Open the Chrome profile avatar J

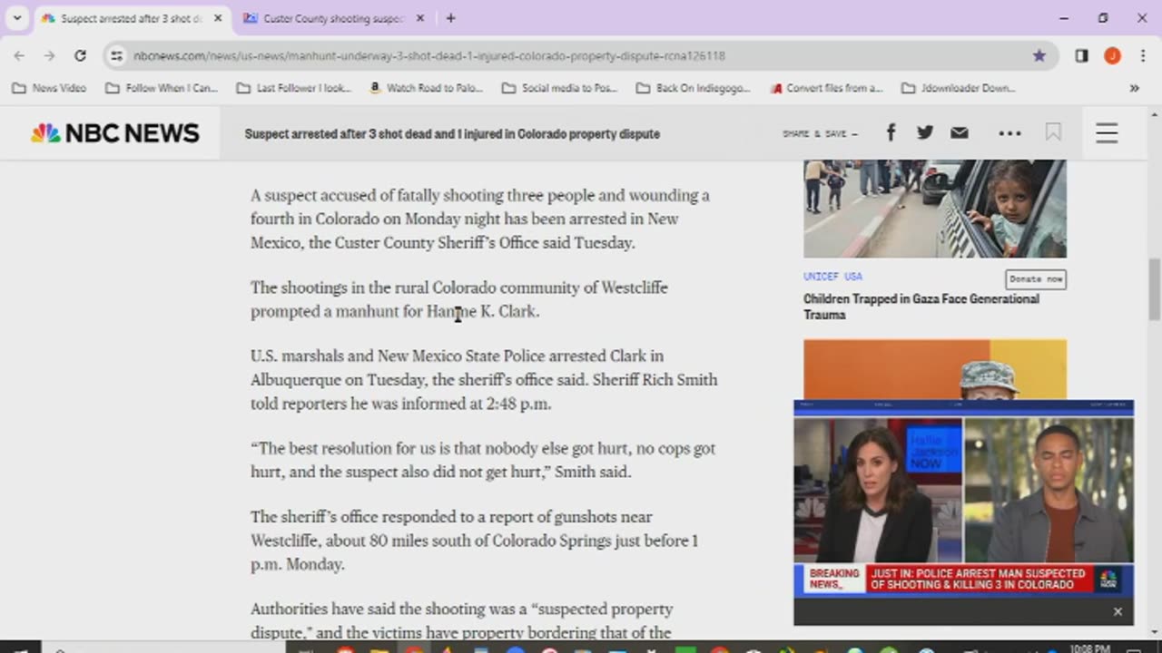click(1112, 56)
